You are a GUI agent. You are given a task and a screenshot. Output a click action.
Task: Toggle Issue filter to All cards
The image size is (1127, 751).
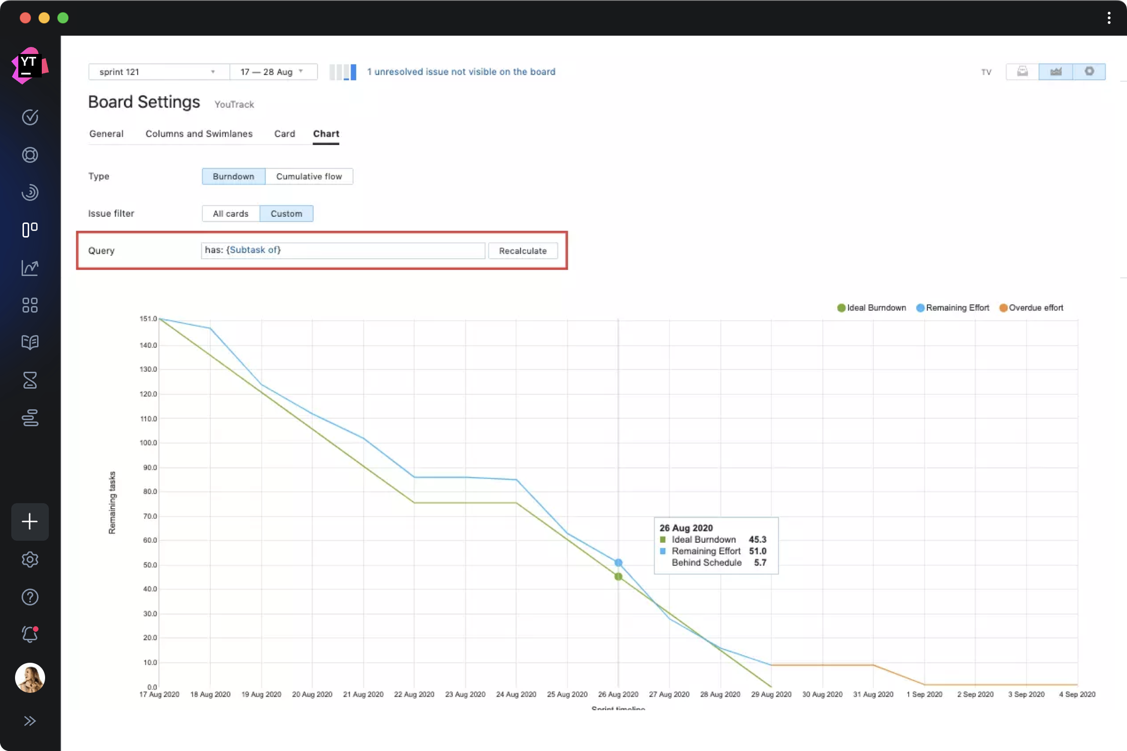click(x=230, y=213)
